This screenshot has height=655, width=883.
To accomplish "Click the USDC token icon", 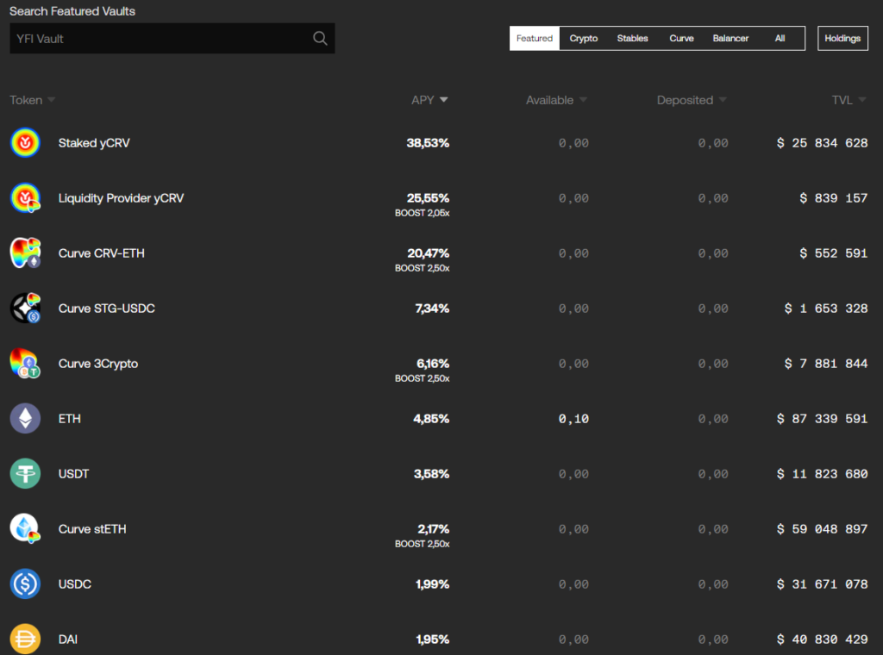I will coord(25,584).
